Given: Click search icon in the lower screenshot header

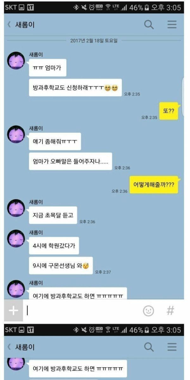Looking at the screenshot, I should [x=149, y=347].
